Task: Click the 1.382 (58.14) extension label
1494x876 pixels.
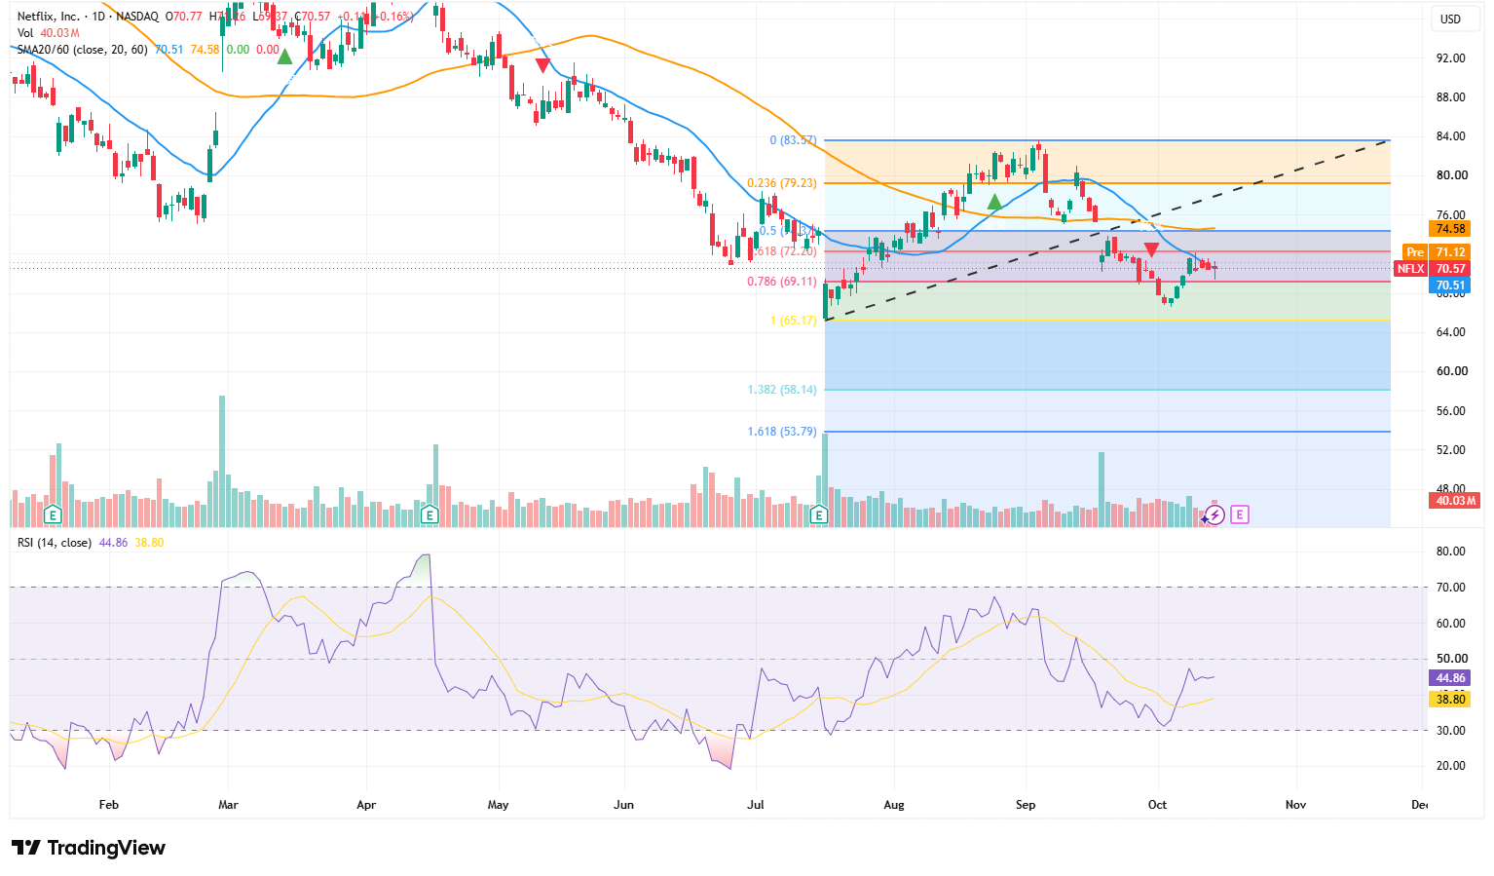Action: pos(782,390)
